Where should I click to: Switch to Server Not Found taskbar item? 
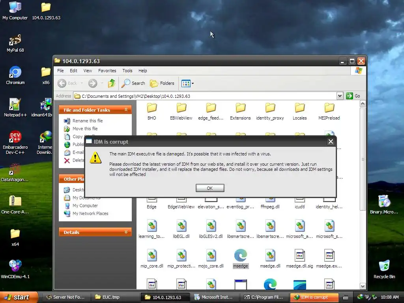point(65,297)
